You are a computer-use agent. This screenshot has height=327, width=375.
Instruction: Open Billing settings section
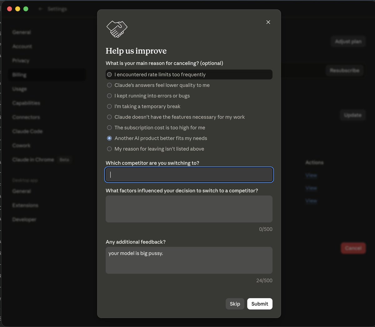pyautogui.click(x=47, y=75)
